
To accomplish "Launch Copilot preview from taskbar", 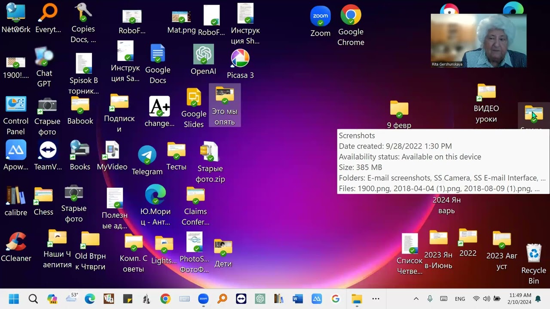I will (52, 299).
